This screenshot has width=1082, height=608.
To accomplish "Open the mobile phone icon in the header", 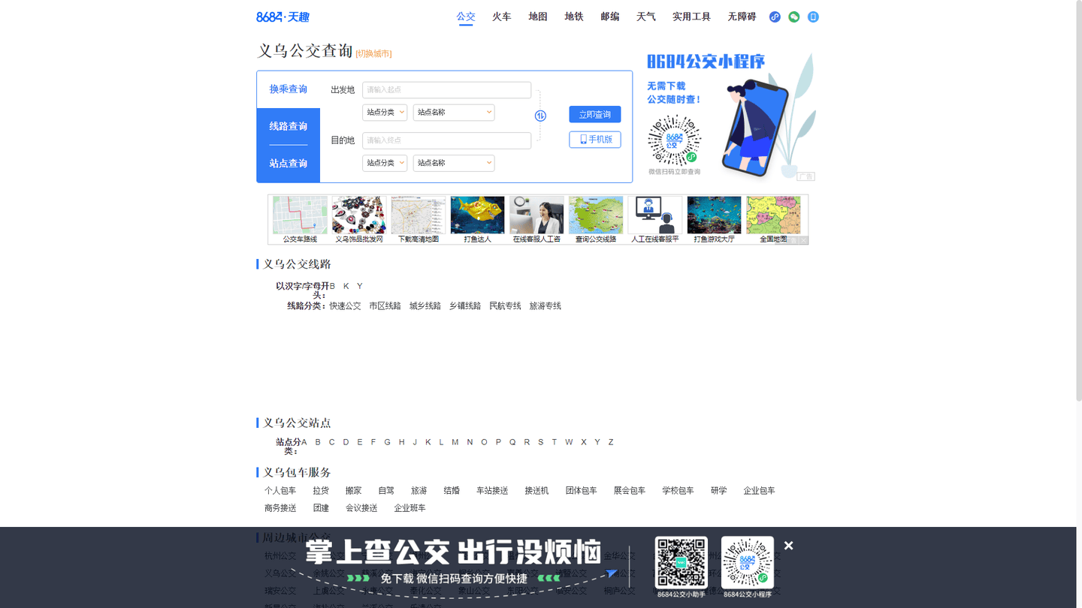I will (813, 17).
